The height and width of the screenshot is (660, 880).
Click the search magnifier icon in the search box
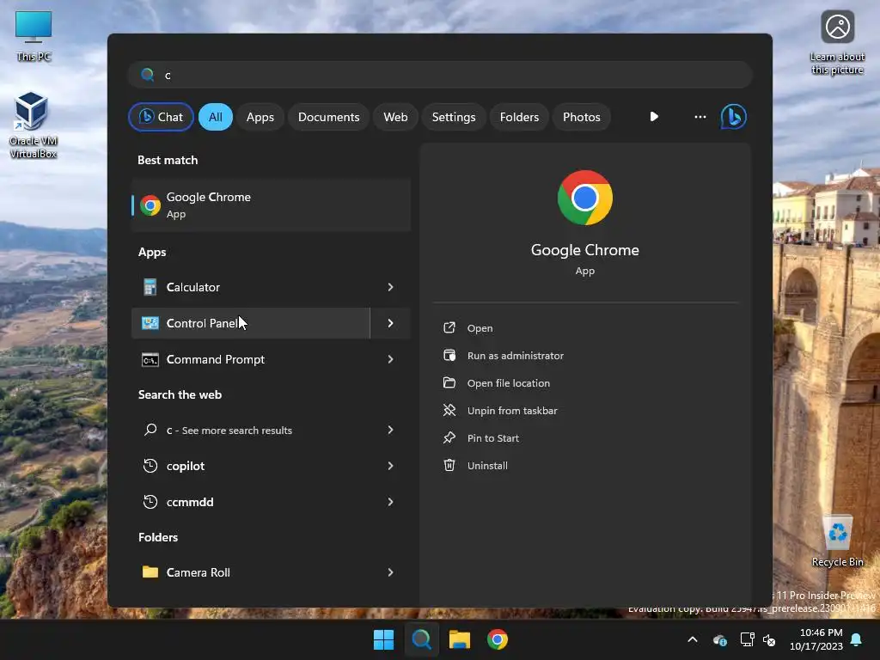point(148,75)
